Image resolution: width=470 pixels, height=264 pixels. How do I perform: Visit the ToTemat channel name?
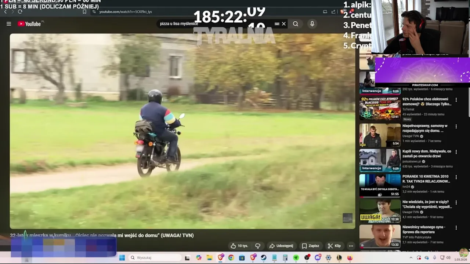tap(409, 109)
